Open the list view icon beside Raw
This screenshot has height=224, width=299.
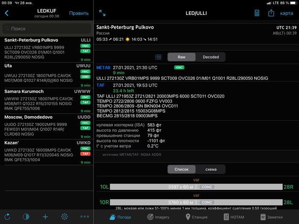coord(158,57)
